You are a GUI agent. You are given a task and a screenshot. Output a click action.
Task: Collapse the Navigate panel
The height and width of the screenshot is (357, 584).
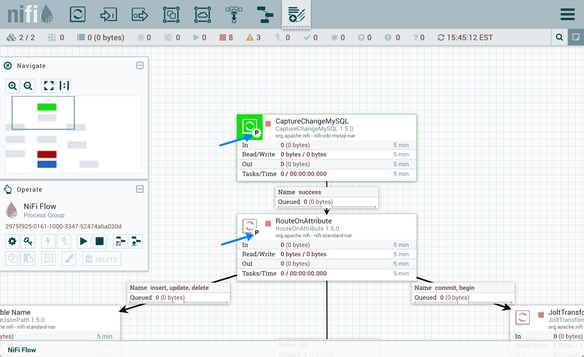tap(140, 66)
